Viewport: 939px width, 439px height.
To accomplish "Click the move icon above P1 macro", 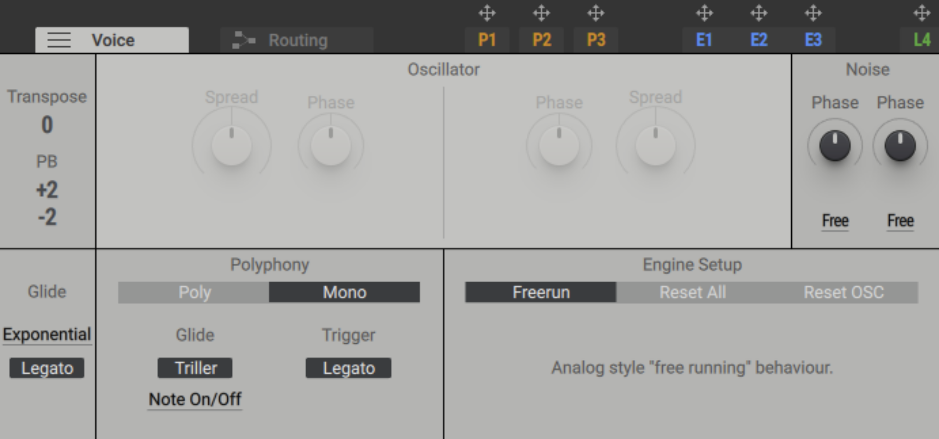I will (x=488, y=13).
